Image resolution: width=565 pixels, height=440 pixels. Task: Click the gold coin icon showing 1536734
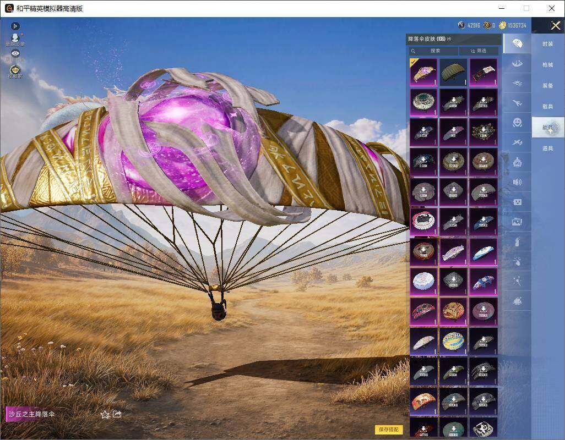pos(502,25)
